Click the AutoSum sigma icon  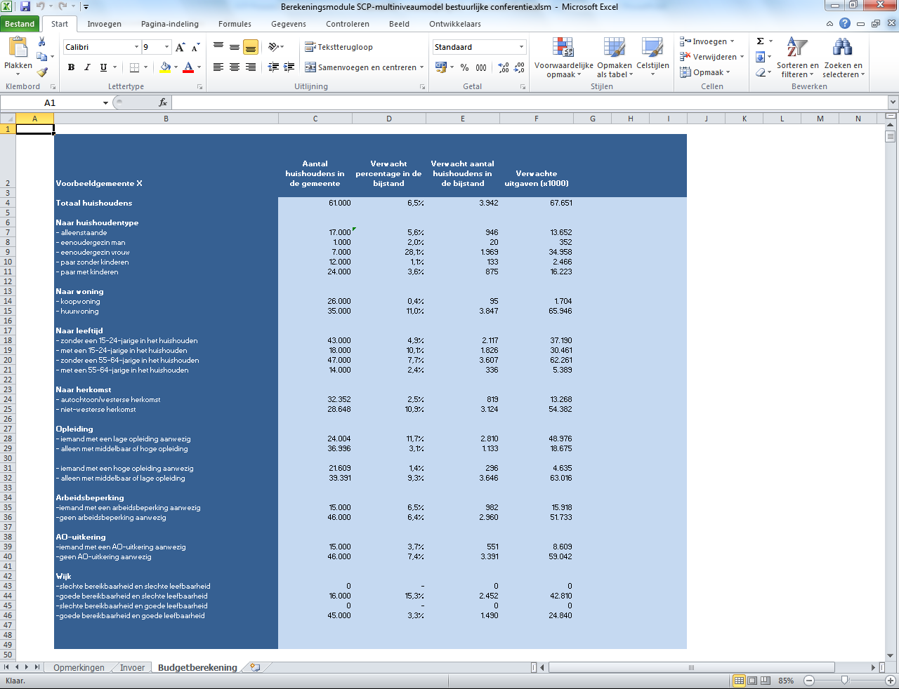click(760, 41)
